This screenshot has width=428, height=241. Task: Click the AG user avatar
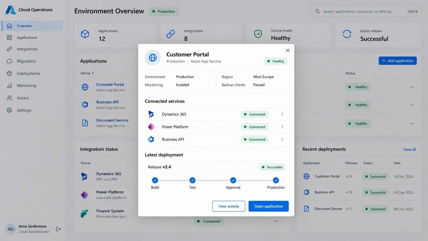point(10,229)
